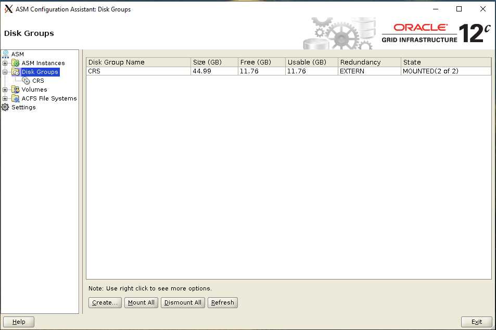Click the ASM root node icon
Screen dimensions: 496x330
(5, 54)
